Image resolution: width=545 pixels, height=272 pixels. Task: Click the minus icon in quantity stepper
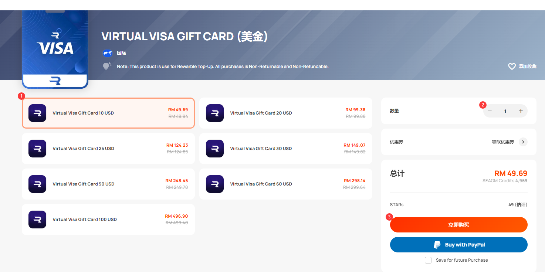coord(490,111)
